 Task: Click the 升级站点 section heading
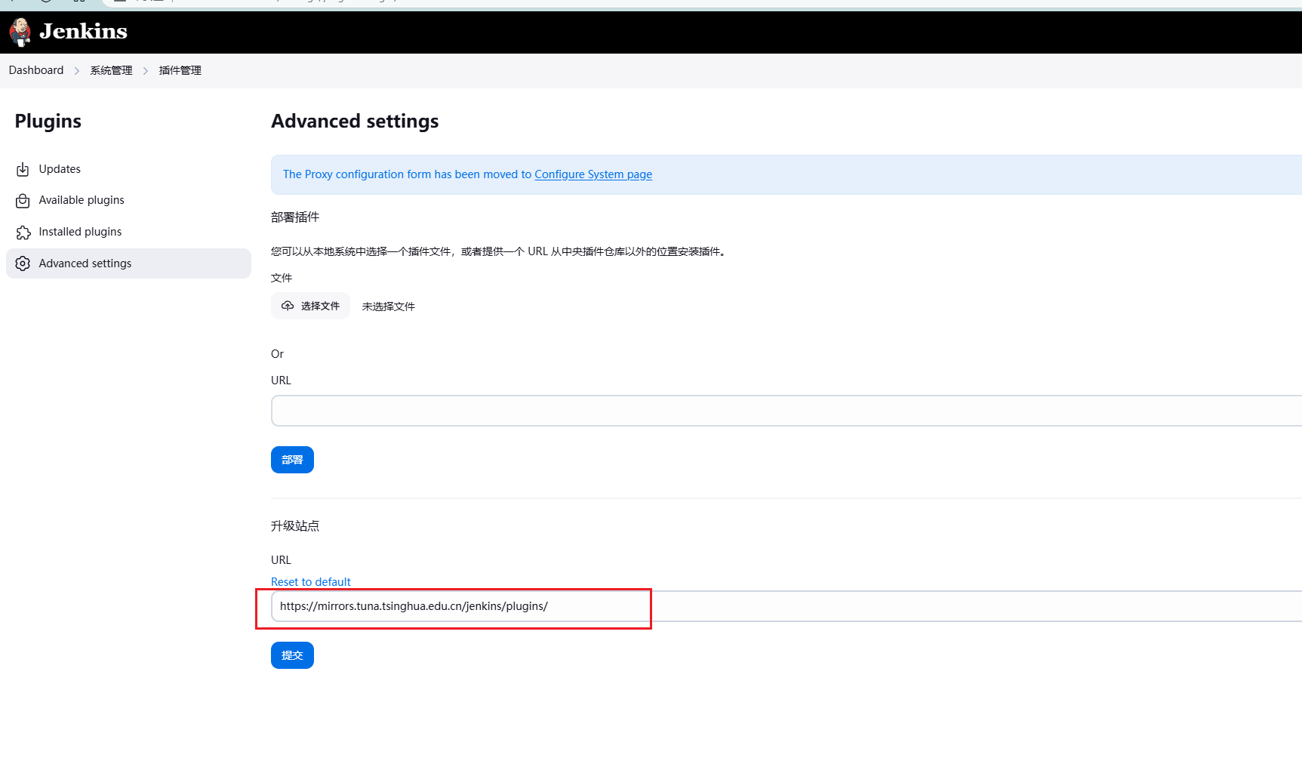295,526
